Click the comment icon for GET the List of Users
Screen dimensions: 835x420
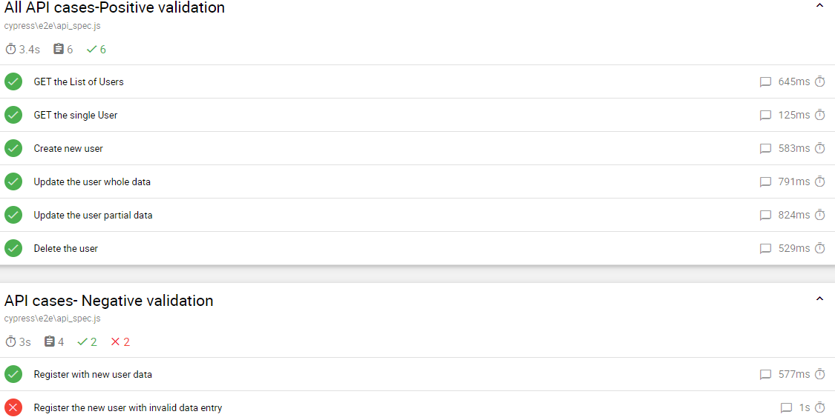click(765, 82)
